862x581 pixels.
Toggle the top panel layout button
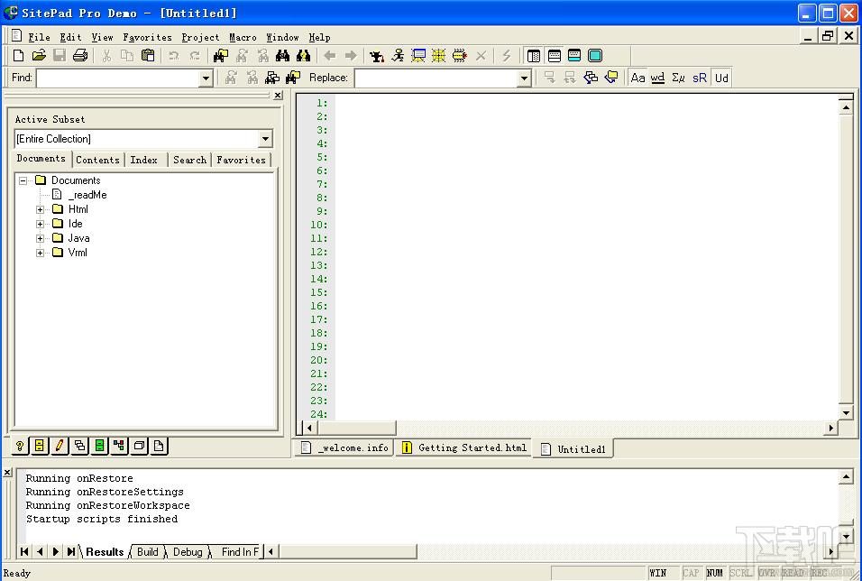coord(555,56)
